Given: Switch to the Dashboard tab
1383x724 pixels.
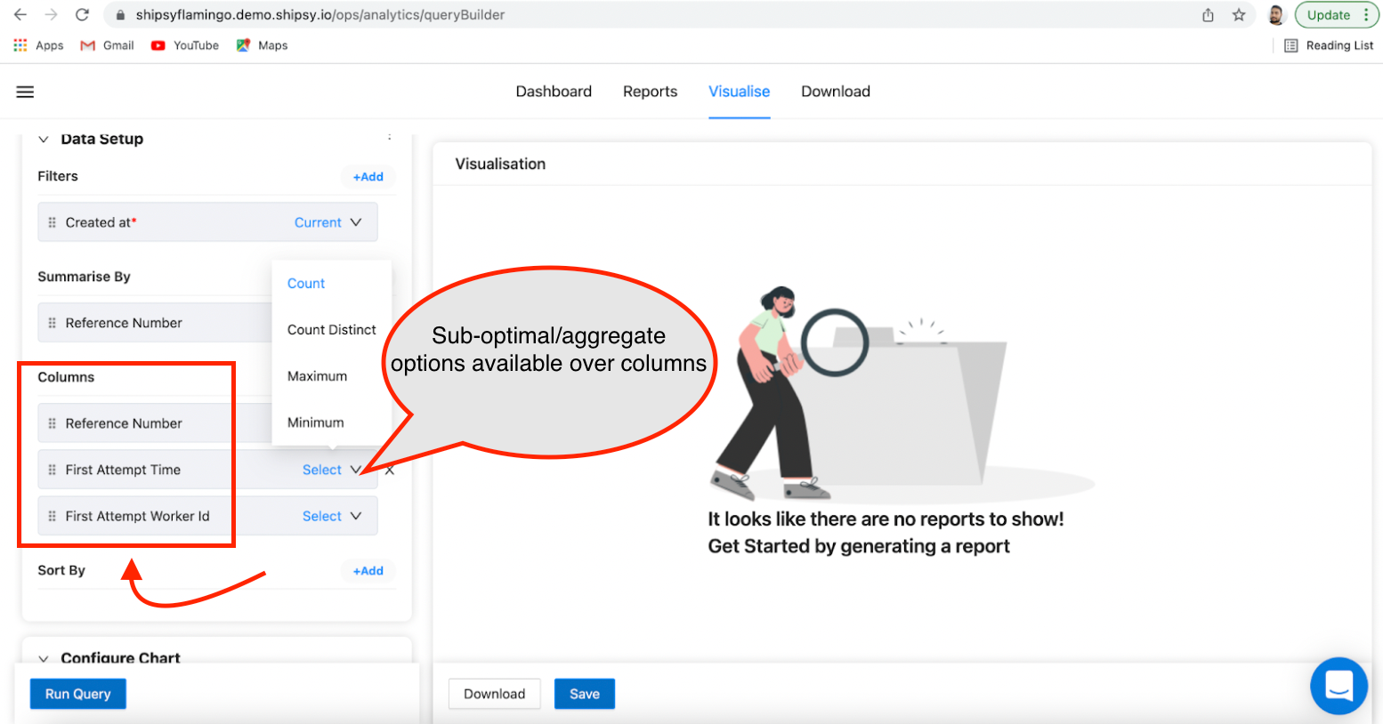Looking at the screenshot, I should pyautogui.click(x=554, y=92).
